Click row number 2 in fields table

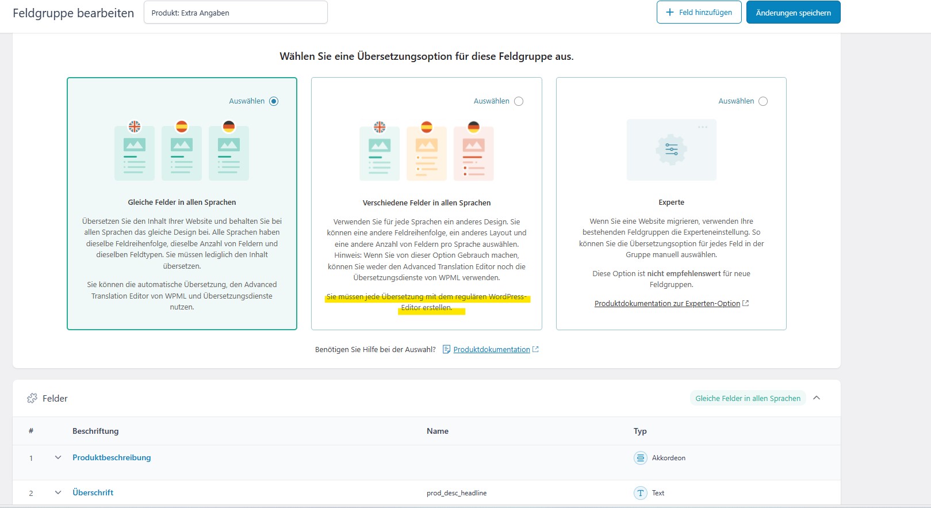pos(31,494)
